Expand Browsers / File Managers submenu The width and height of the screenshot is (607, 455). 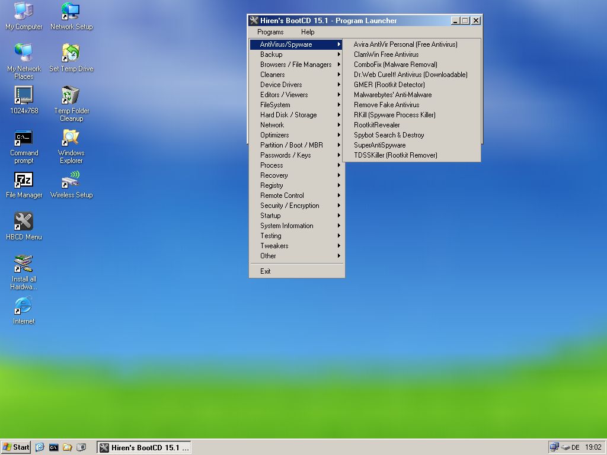coord(296,65)
